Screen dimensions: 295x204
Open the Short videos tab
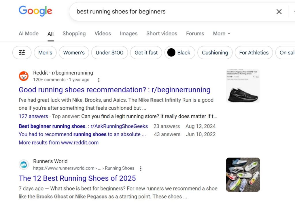tap(162, 33)
